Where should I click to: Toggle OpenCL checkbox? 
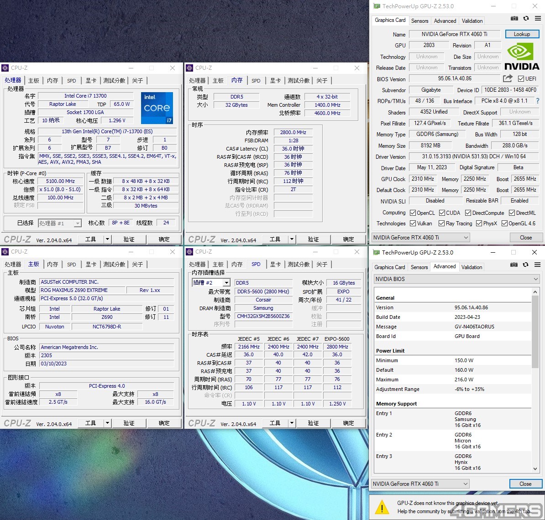coord(413,213)
